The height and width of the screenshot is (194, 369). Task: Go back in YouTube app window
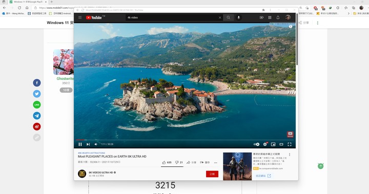pyautogui.click(x=78, y=10)
